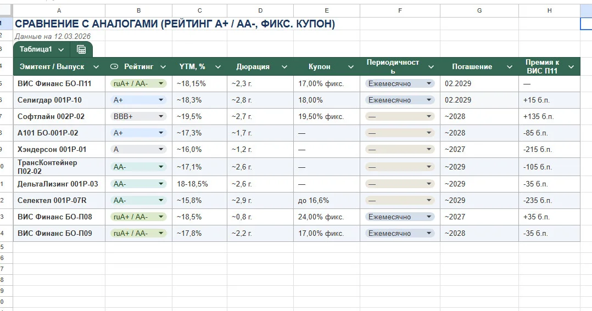Viewport: 592px width, 311px height.
Task: Select column A header
Action: [59, 10]
